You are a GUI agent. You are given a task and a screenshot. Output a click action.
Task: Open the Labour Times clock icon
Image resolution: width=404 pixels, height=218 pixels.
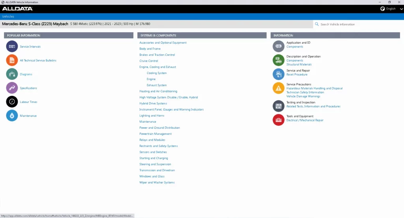tap(12, 102)
